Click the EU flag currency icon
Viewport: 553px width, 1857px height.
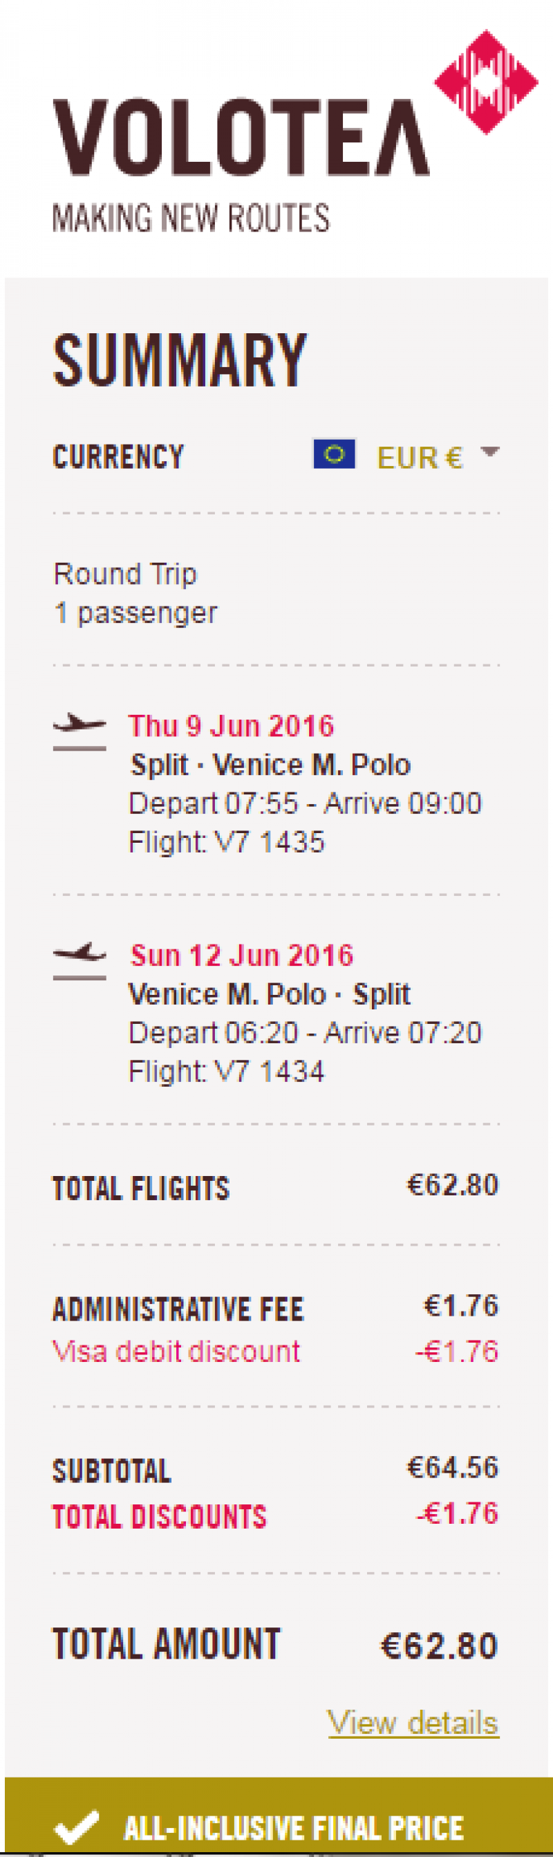tap(334, 454)
